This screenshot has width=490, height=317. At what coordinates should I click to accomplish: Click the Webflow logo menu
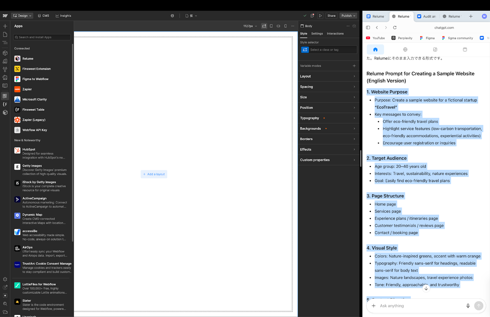[5, 16]
